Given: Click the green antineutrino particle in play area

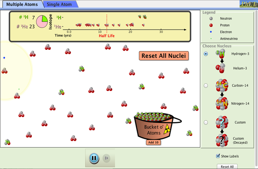Looking at the screenshot, I should [19, 89].
